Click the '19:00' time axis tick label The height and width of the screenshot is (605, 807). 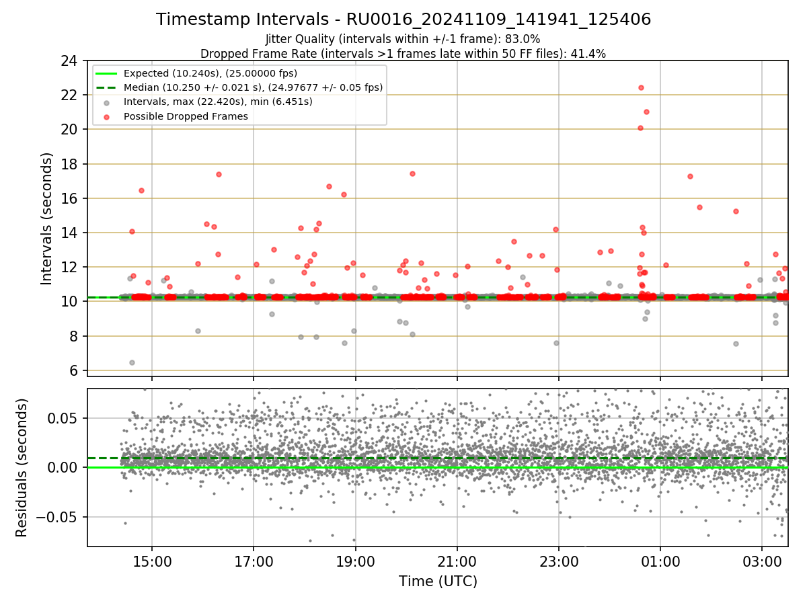pyautogui.click(x=355, y=561)
